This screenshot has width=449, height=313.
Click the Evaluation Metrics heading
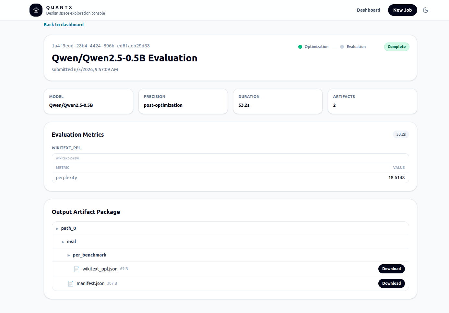click(x=78, y=135)
